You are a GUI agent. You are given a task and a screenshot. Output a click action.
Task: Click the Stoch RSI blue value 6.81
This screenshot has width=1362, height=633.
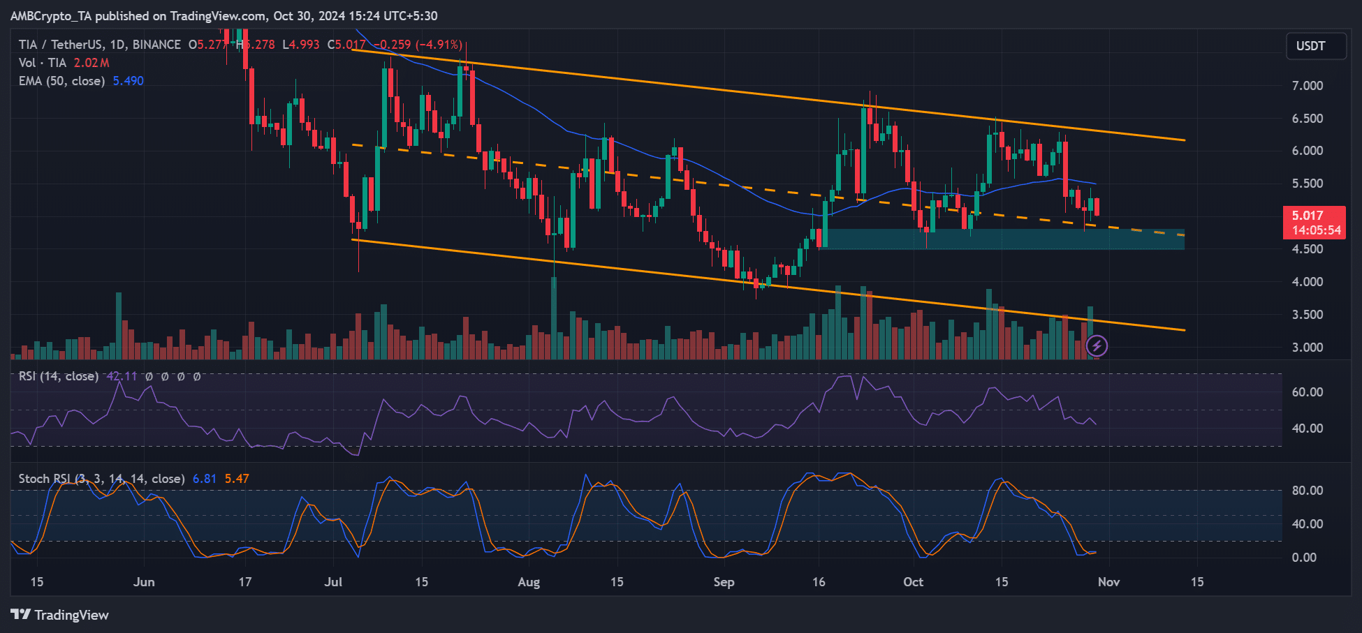205,479
